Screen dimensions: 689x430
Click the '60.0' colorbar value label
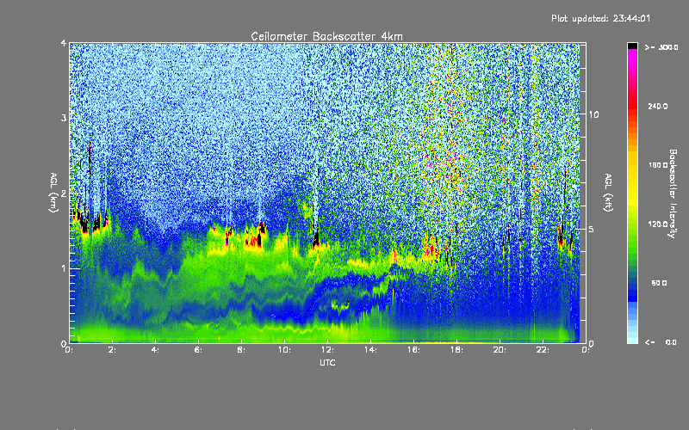659,283
